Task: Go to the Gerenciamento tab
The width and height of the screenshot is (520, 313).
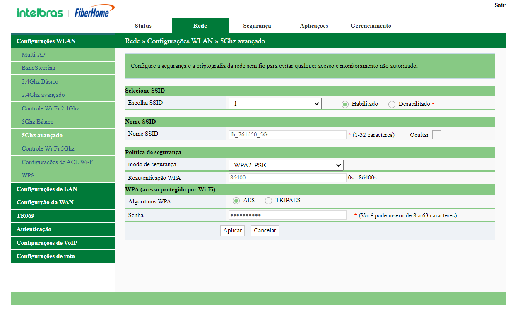Action: click(x=371, y=26)
